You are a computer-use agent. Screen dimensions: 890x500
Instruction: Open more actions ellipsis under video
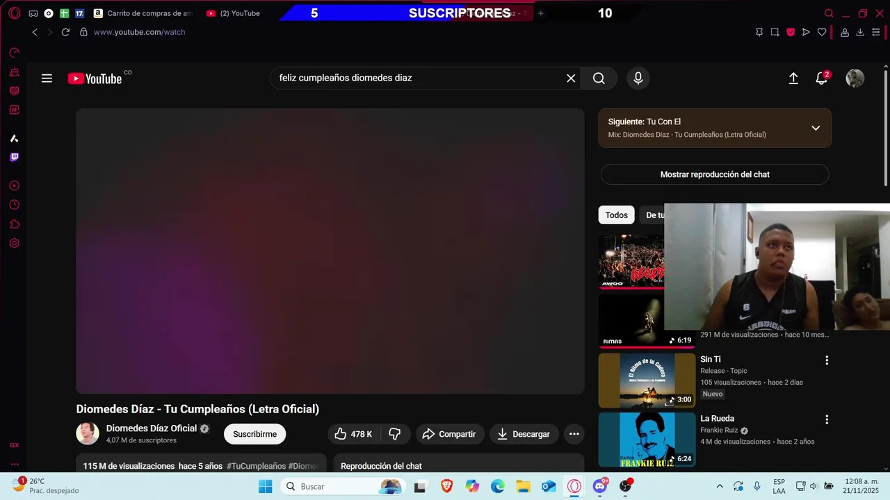(x=574, y=434)
